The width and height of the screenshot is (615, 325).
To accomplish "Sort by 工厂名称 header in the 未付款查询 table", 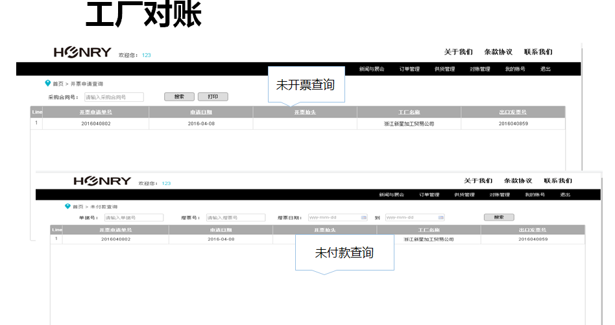I will (x=429, y=230).
